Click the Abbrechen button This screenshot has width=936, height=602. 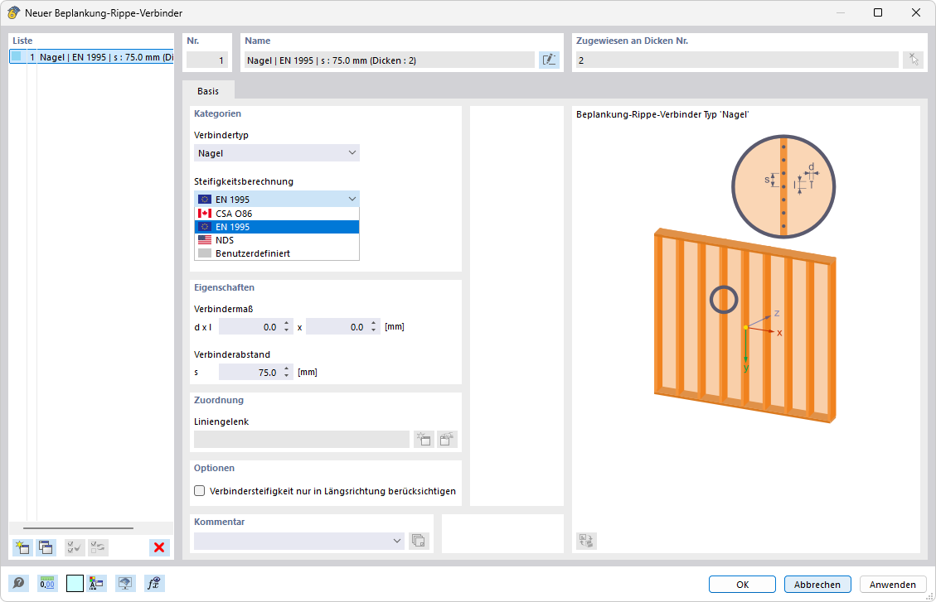[x=817, y=584]
